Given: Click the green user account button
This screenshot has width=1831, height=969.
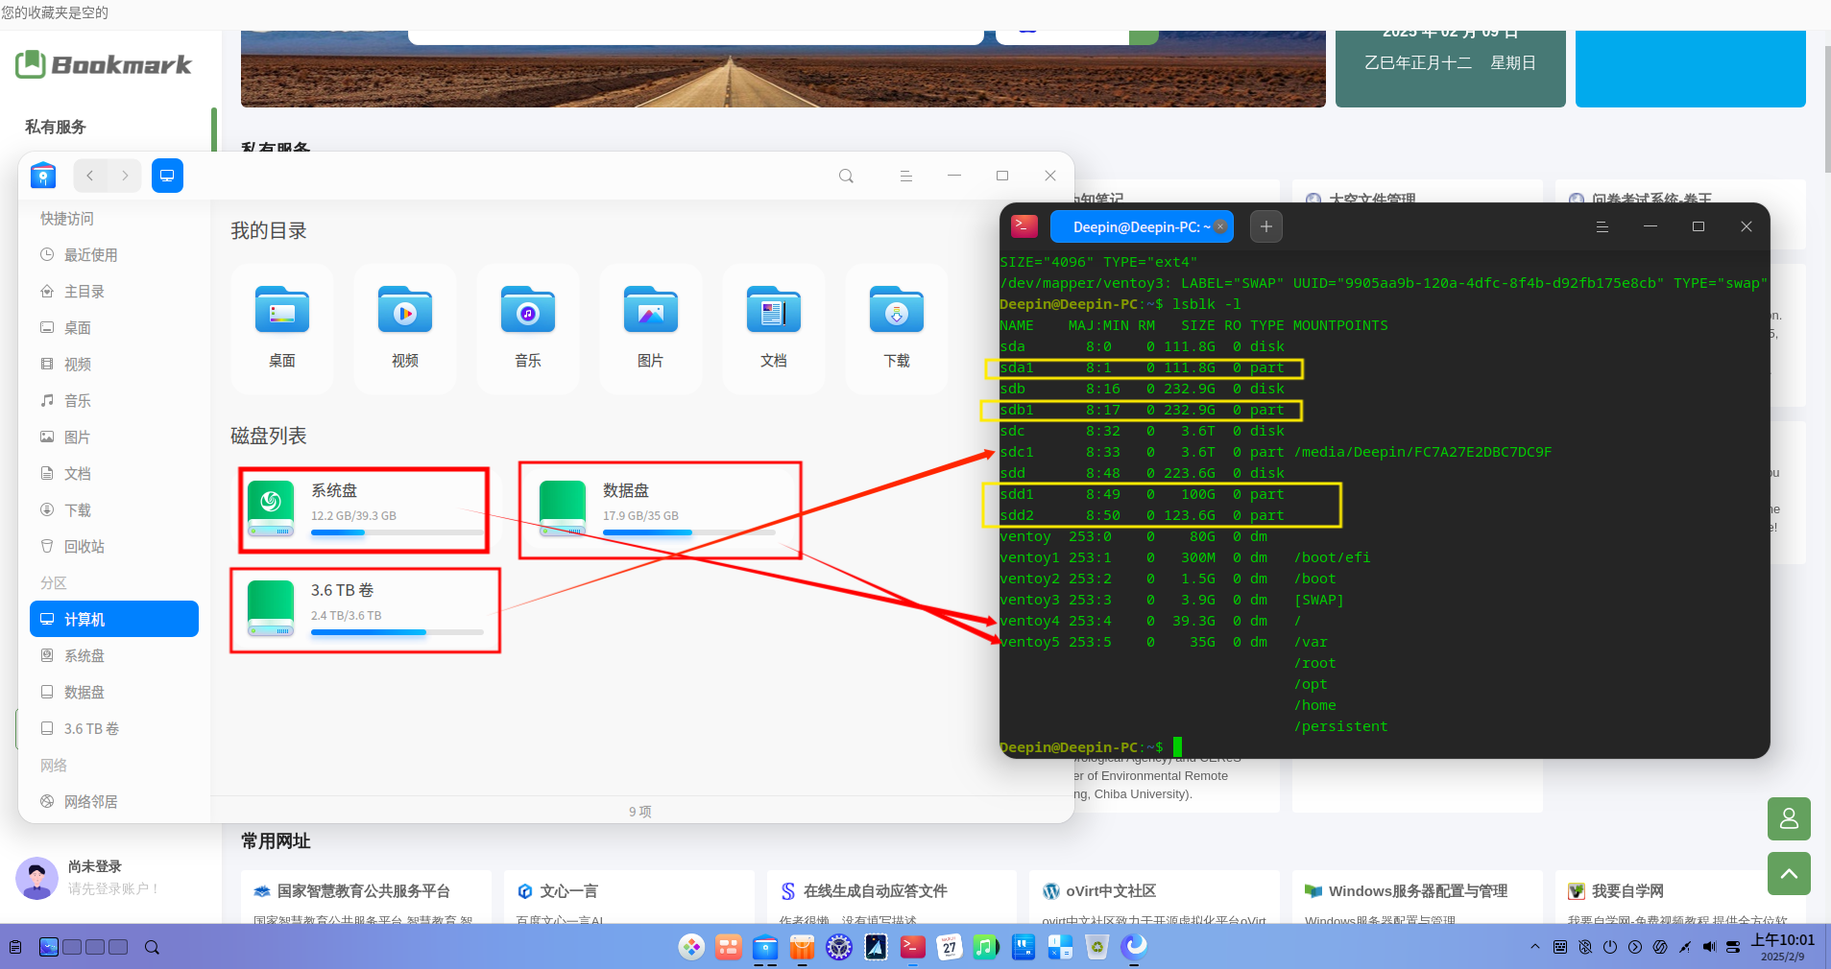Looking at the screenshot, I should point(1789,818).
